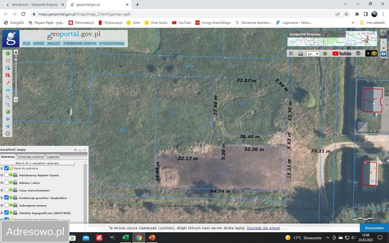Open the language dropdown showing pol
This screenshot has height=243, width=389.
(x=313, y=54)
